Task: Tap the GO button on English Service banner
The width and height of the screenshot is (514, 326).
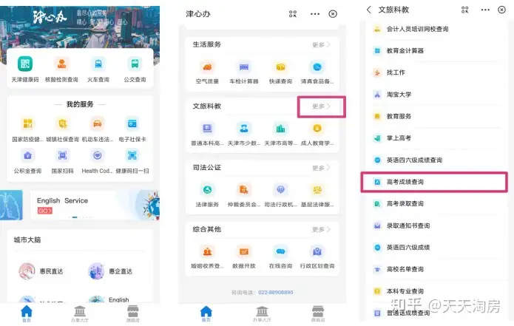Action: [45, 211]
